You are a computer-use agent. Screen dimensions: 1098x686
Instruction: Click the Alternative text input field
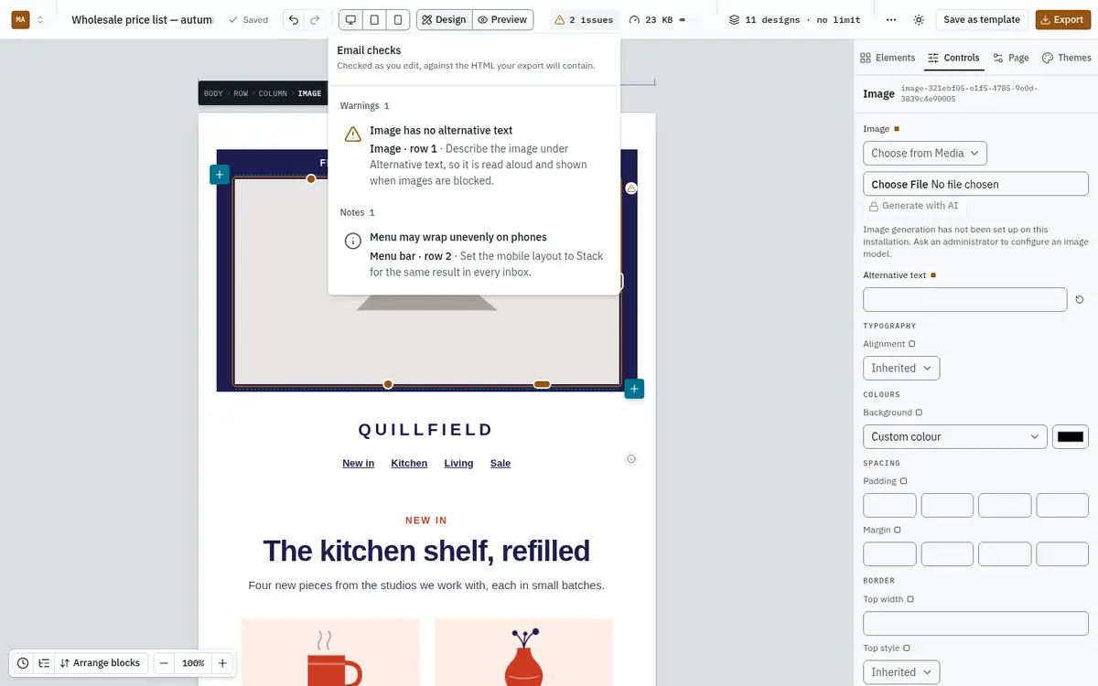(x=965, y=300)
